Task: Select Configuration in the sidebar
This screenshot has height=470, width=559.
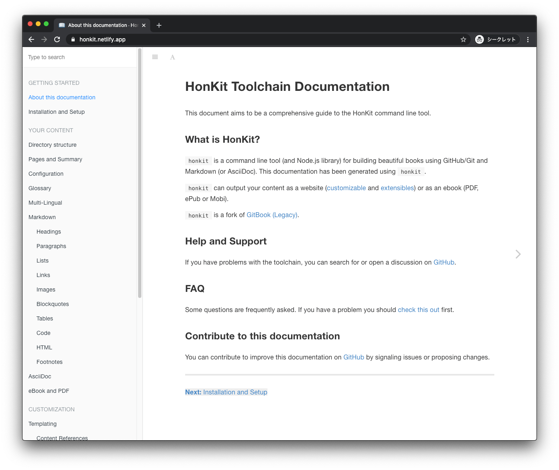Action: pyautogui.click(x=46, y=174)
